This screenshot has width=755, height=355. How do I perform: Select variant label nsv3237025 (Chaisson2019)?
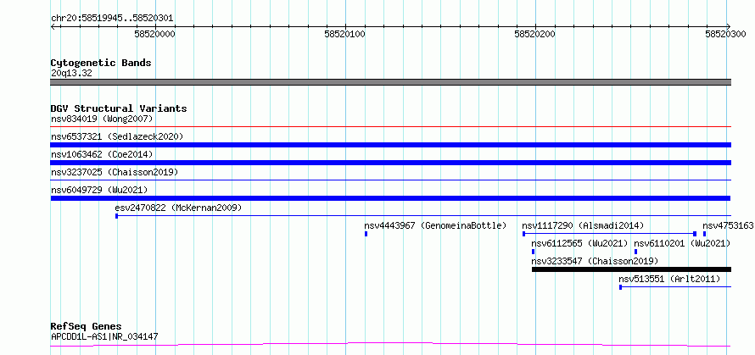click(x=115, y=172)
